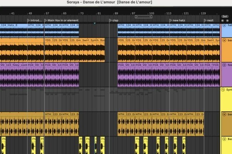Click bar 73 on the beat ruler
Viewport: 232px width, 154px height.
point(82,13)
